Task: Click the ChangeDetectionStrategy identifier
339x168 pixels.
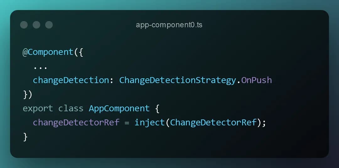Action: [177, 80]
